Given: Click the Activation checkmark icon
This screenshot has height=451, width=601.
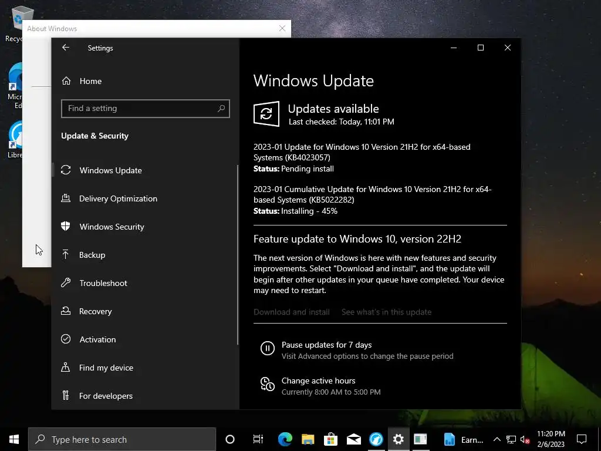Looking at the screenshot, I should 66,339.
